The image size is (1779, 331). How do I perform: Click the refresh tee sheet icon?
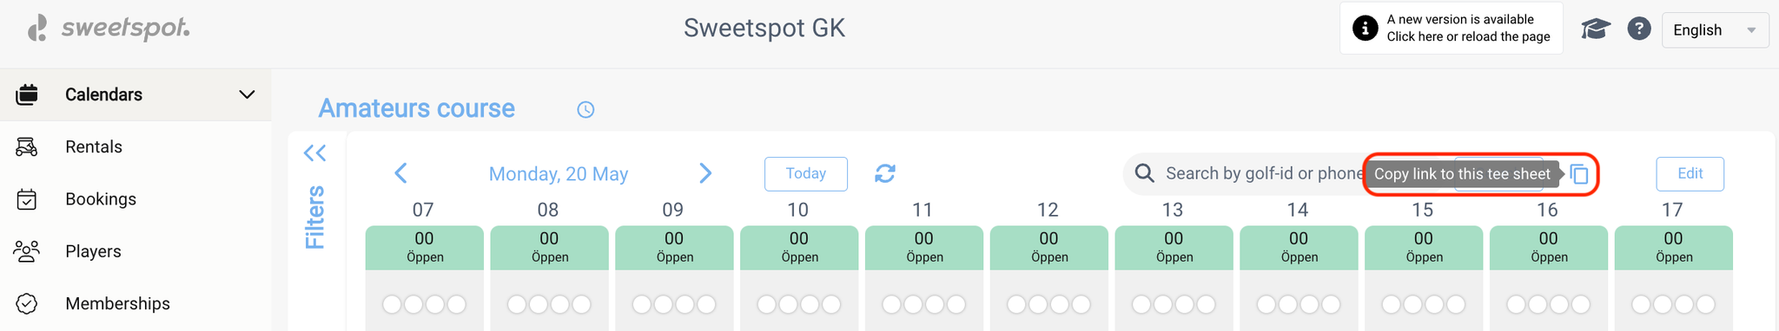(x=885, y=173)
